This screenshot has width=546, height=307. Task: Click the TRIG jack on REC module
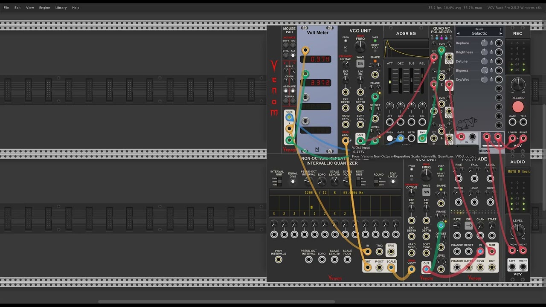tap(523, 122)
